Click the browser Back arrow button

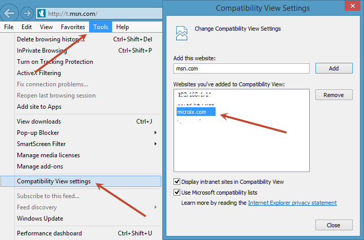(9, 12)
